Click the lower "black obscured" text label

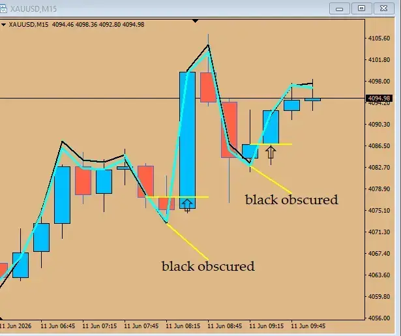click(x=208, y=266)
